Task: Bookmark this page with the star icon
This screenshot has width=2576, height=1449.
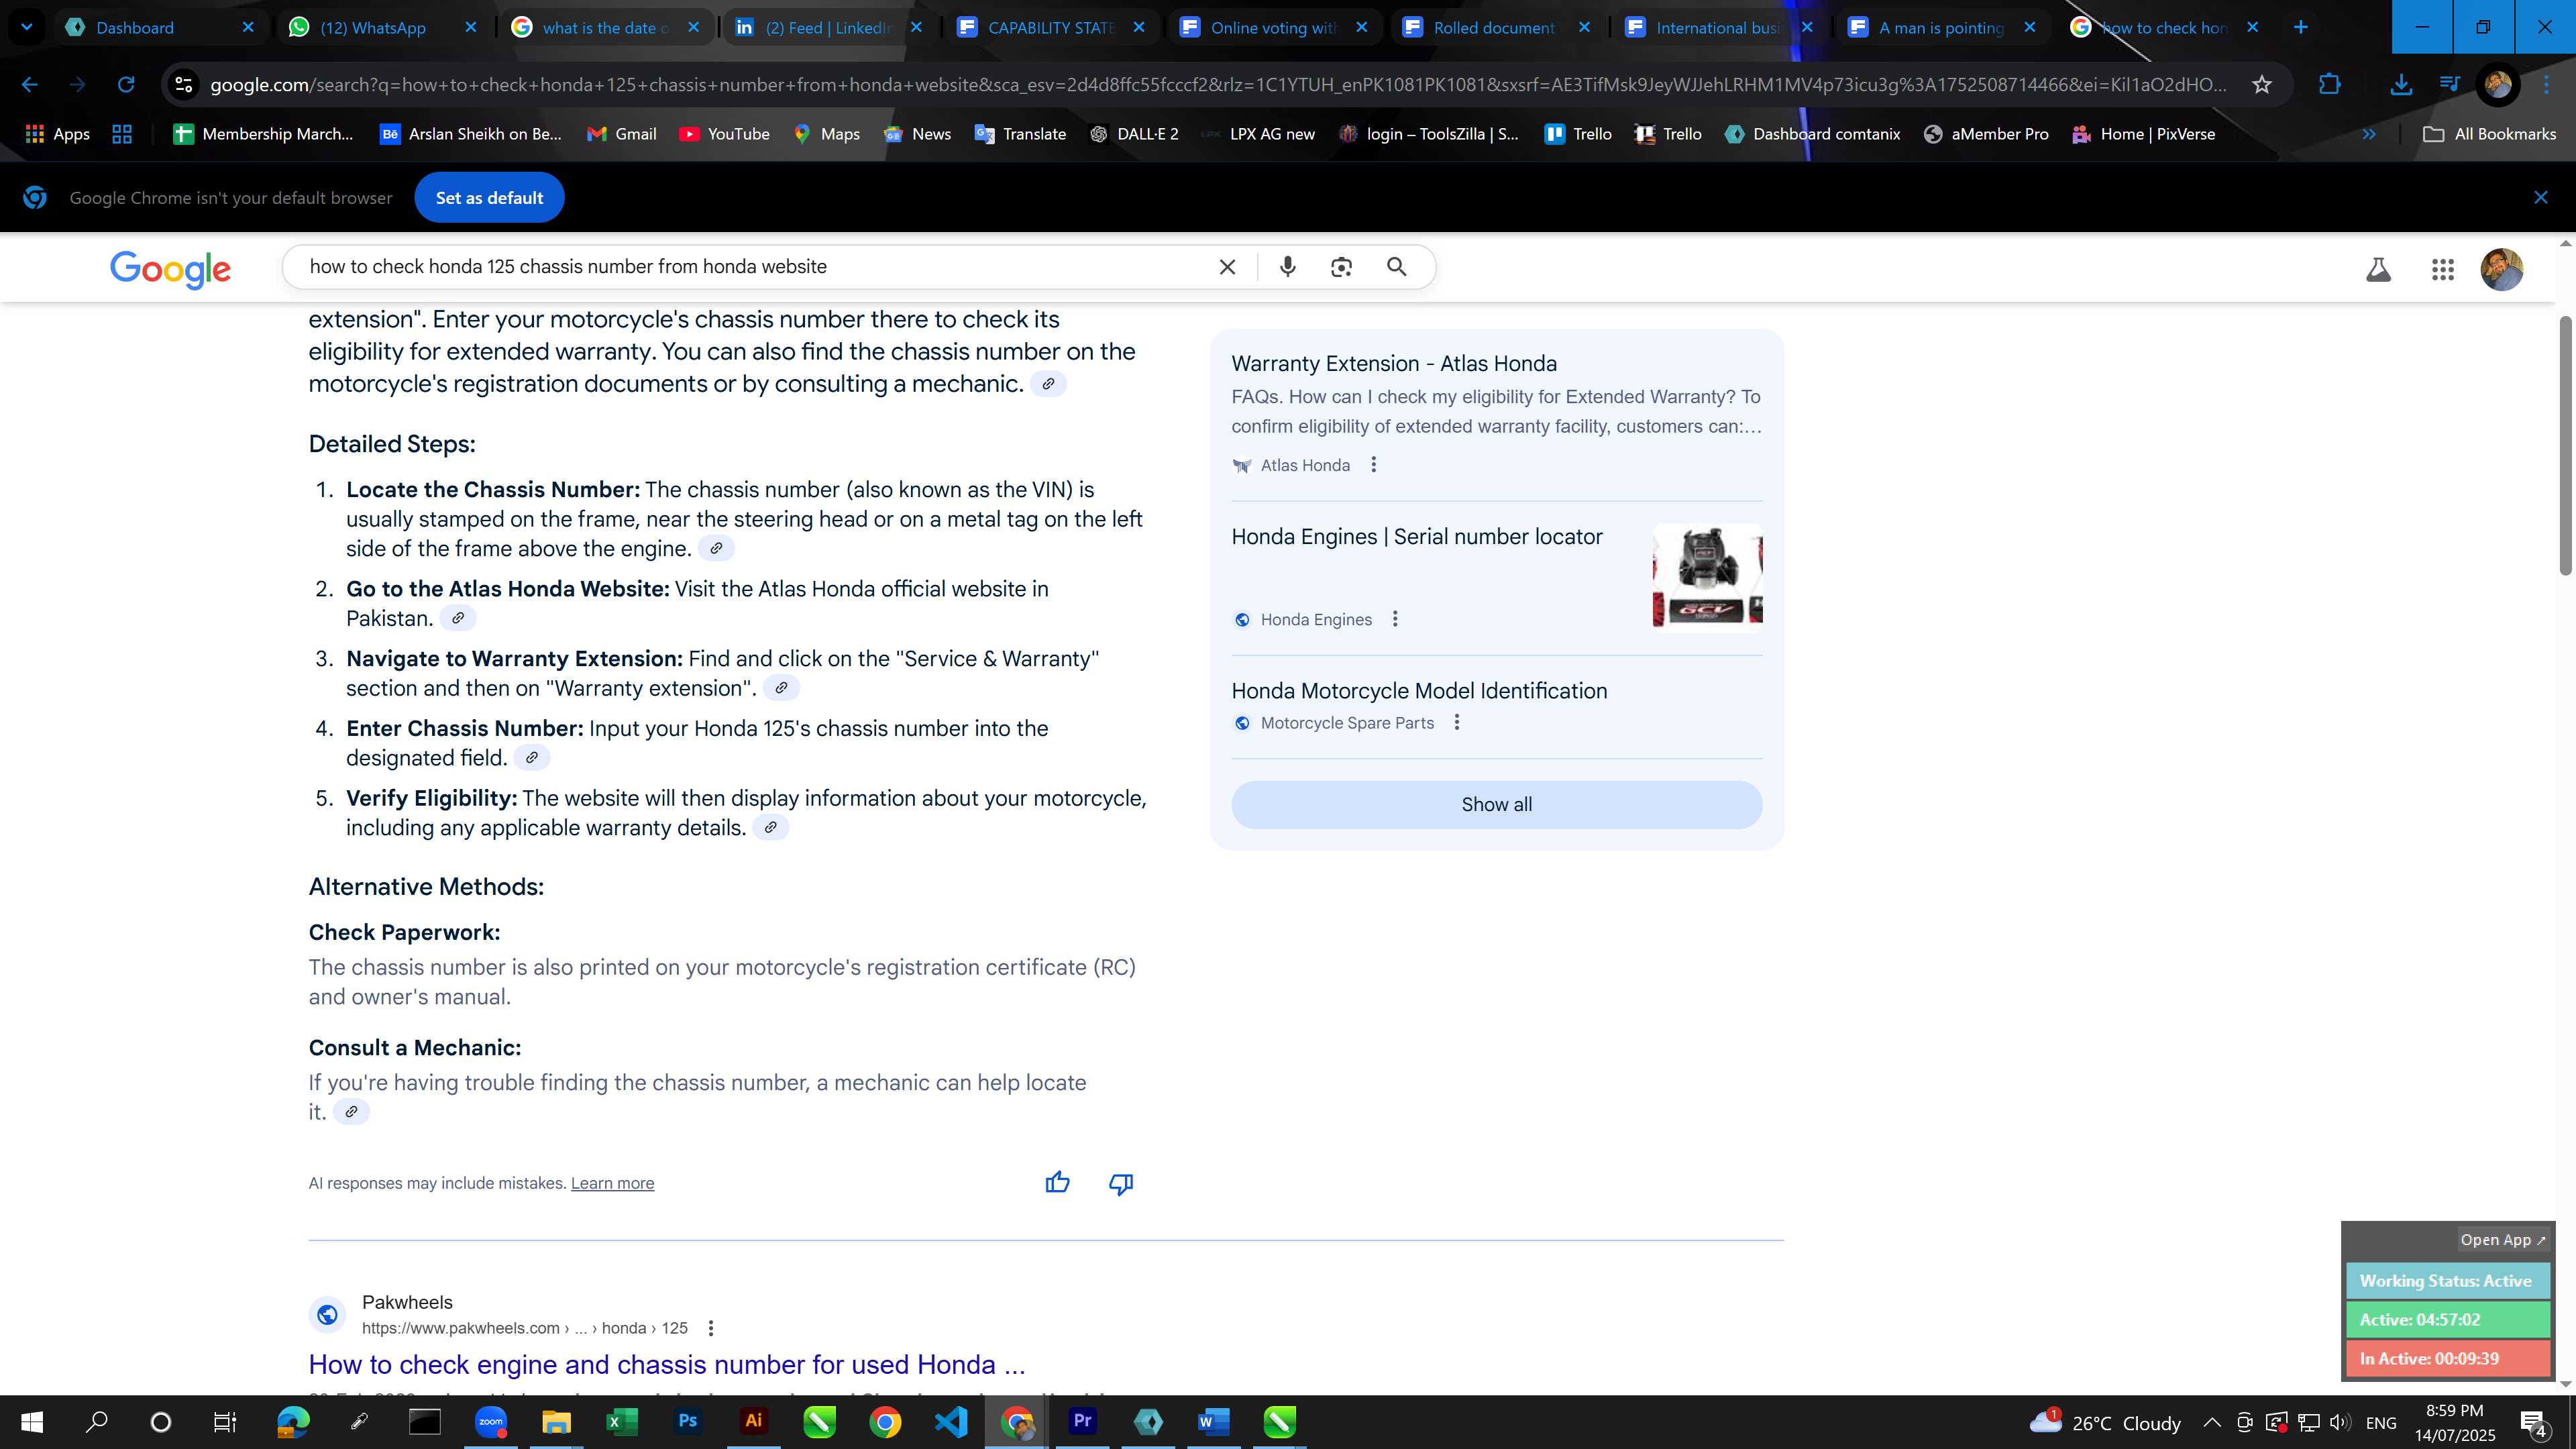Action: pos(2262,85)
